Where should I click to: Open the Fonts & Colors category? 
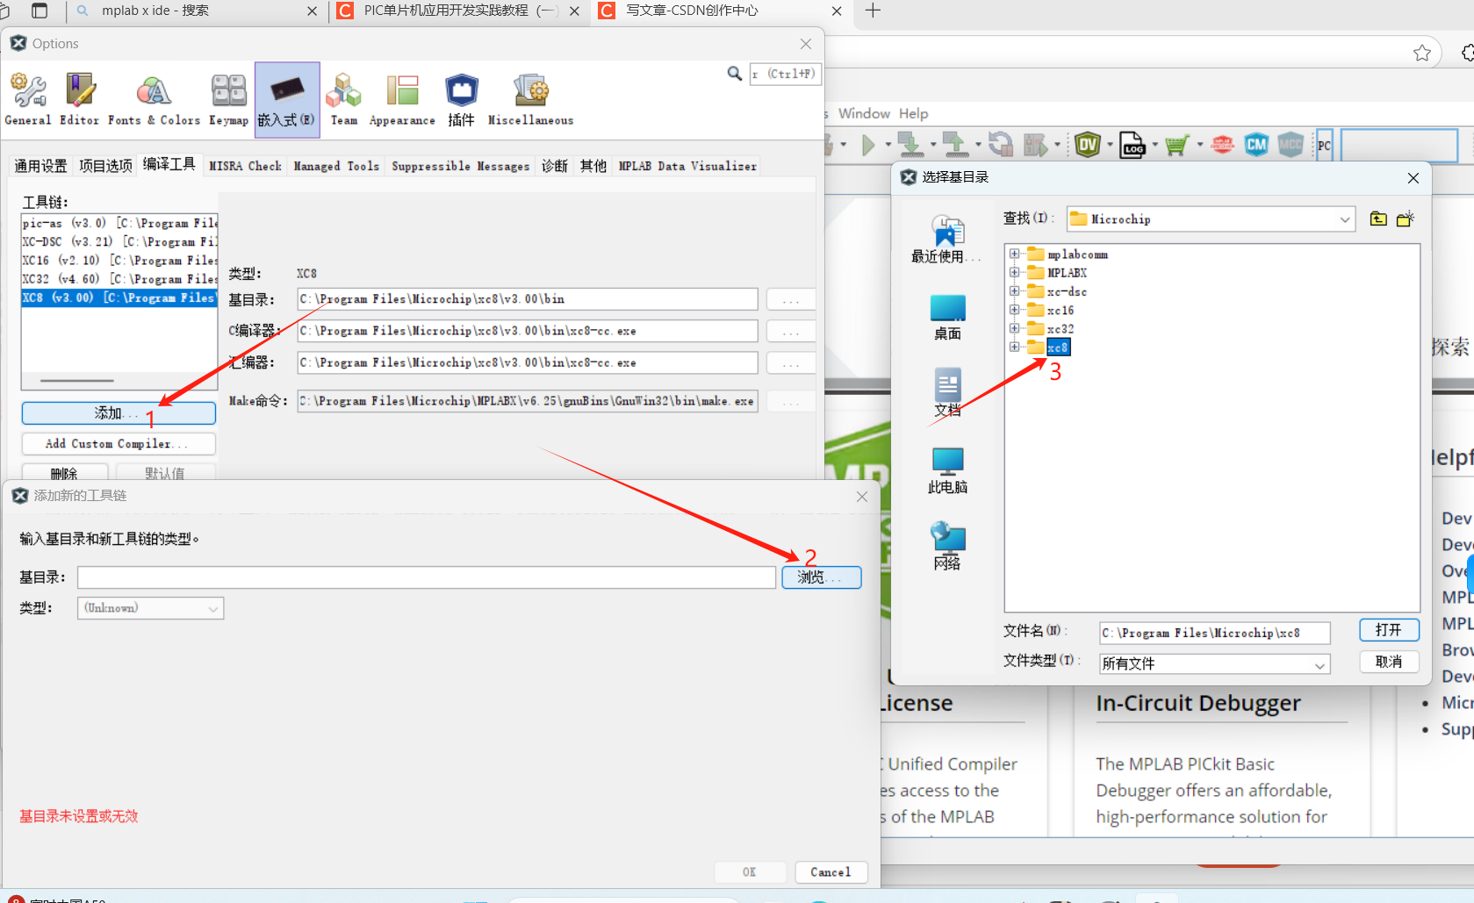click(154, 100)
